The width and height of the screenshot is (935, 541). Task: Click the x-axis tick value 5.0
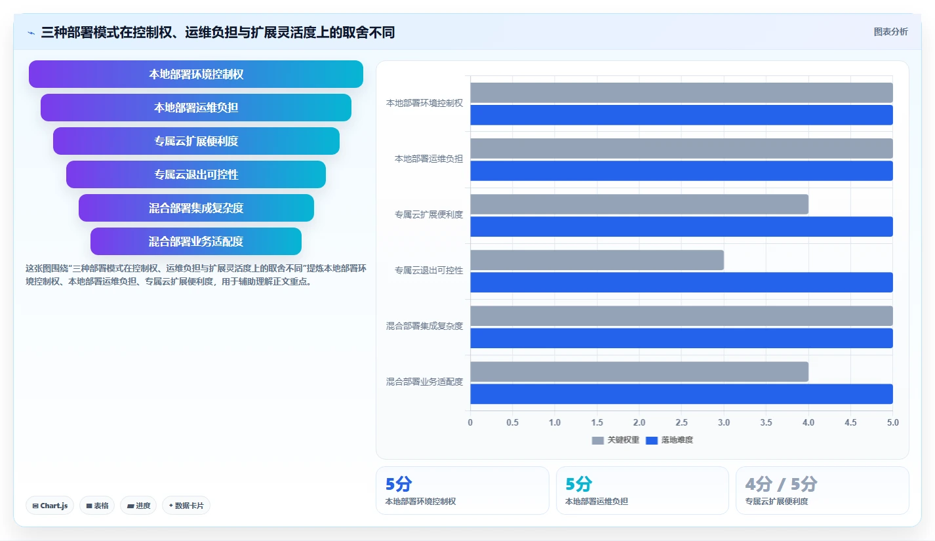pyautogui.click(x=892, y=423)
